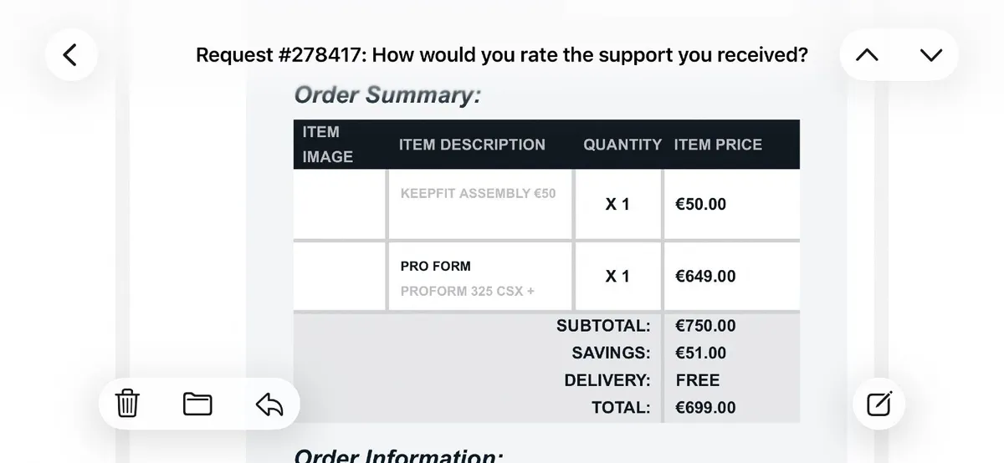Select the Order Summary heading
Image resolution: width=1004 pixels, height=463 pixels.
coord(387,95)
